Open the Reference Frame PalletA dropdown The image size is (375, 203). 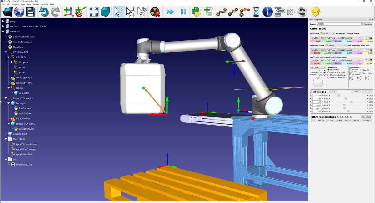point(336,45)
